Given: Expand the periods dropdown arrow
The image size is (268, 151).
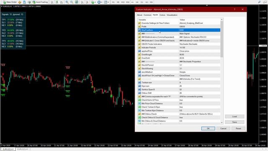Looking at the screenshot, I should click(102, 2).
